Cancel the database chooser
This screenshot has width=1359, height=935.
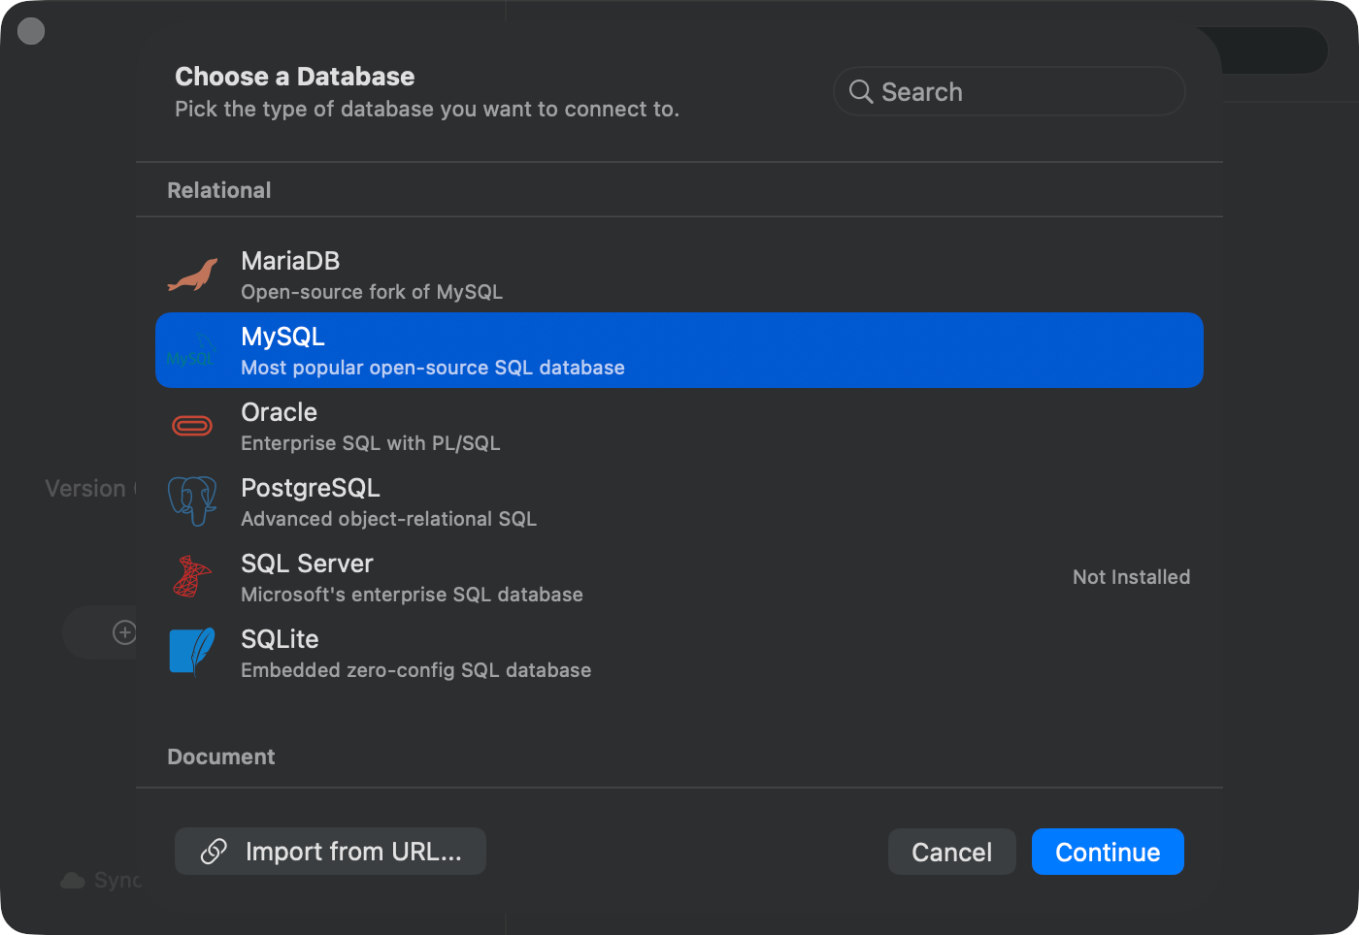(x=952, y=852)
